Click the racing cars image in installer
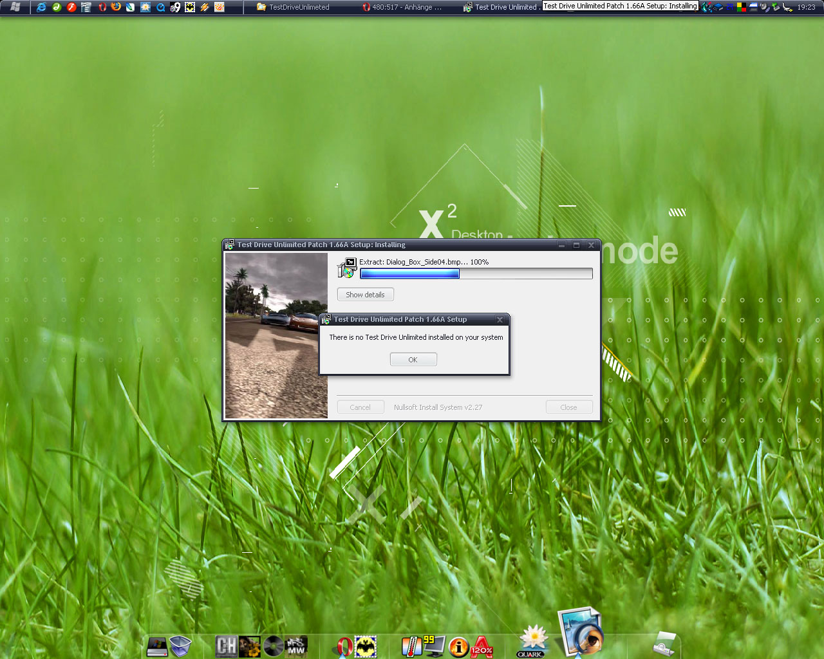 [x=276, y=335]
